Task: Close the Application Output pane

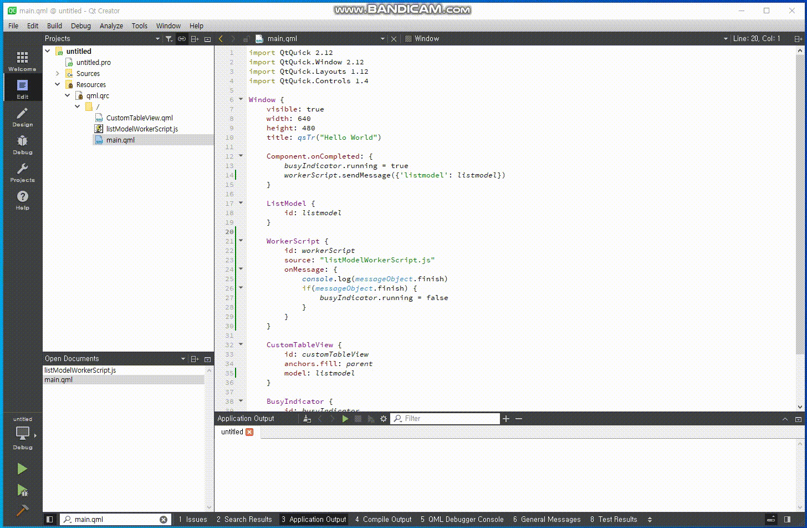Action: [x=798, y=419]
